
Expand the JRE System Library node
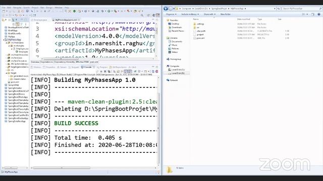7,64
